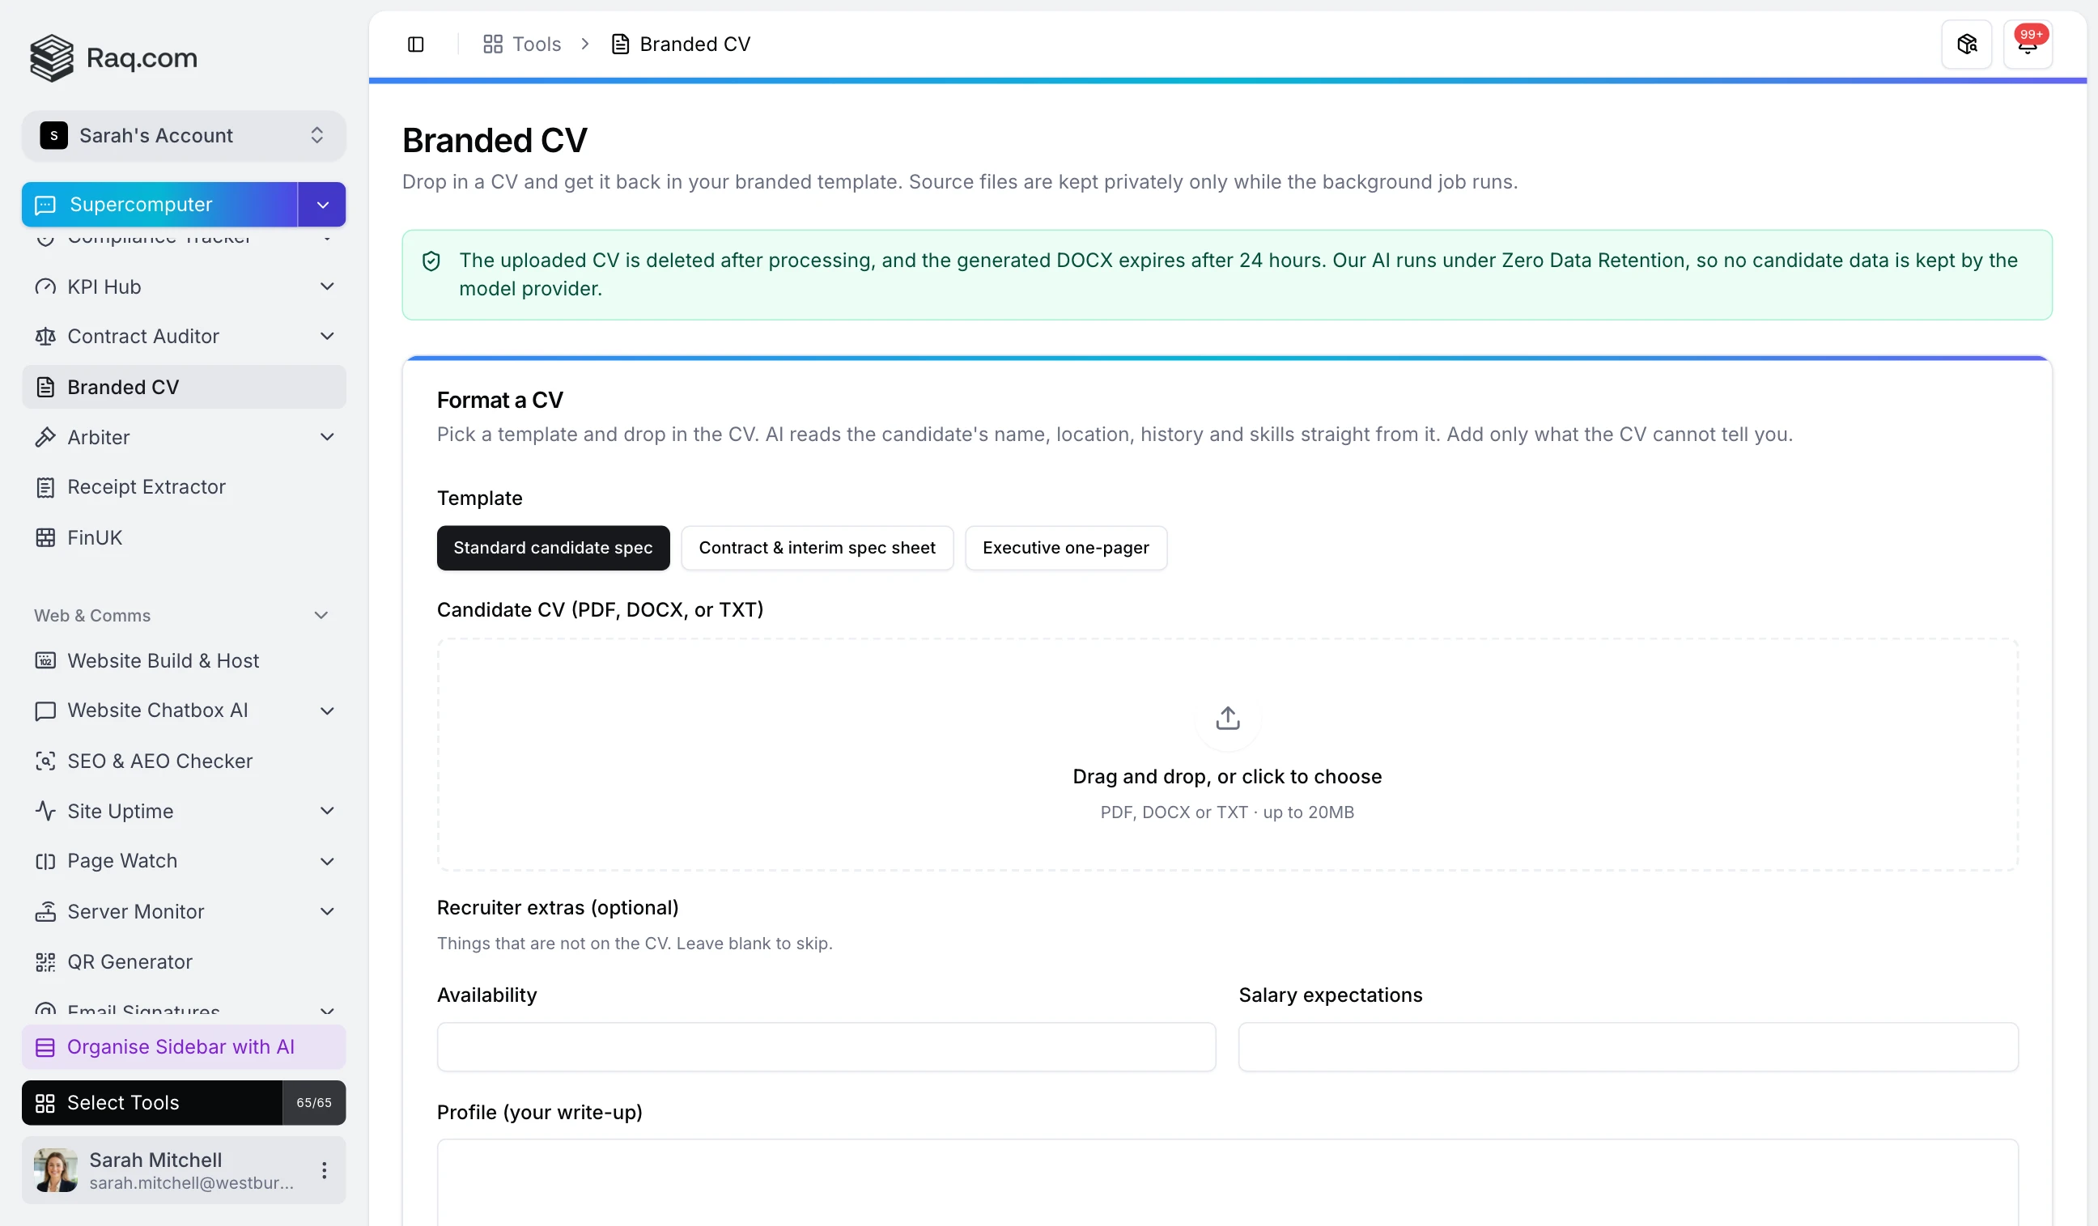The width and height of the screenshot is (2098, 1226).
Task: Click the KPI Hub gauge icon
Action: coord(45,286)
